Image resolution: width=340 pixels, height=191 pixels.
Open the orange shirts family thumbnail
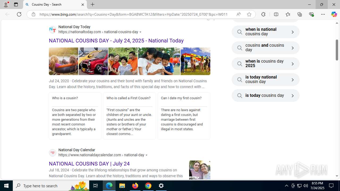[123, 61]
